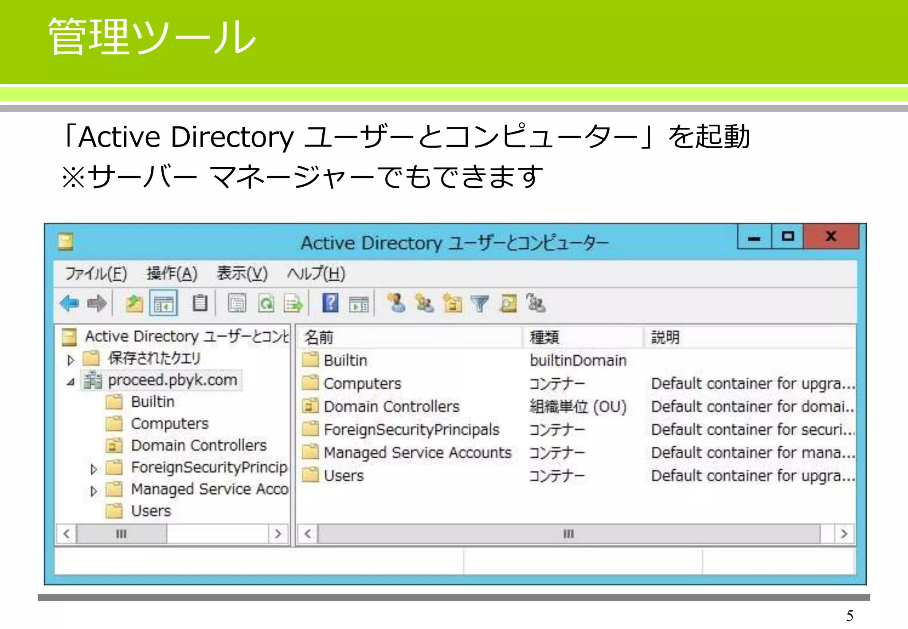Image resolution: width=908 pixels, height=629 pixels.
Task: Click the tree pane horizontal scrollbar thumb
Action: coord(122,534)
